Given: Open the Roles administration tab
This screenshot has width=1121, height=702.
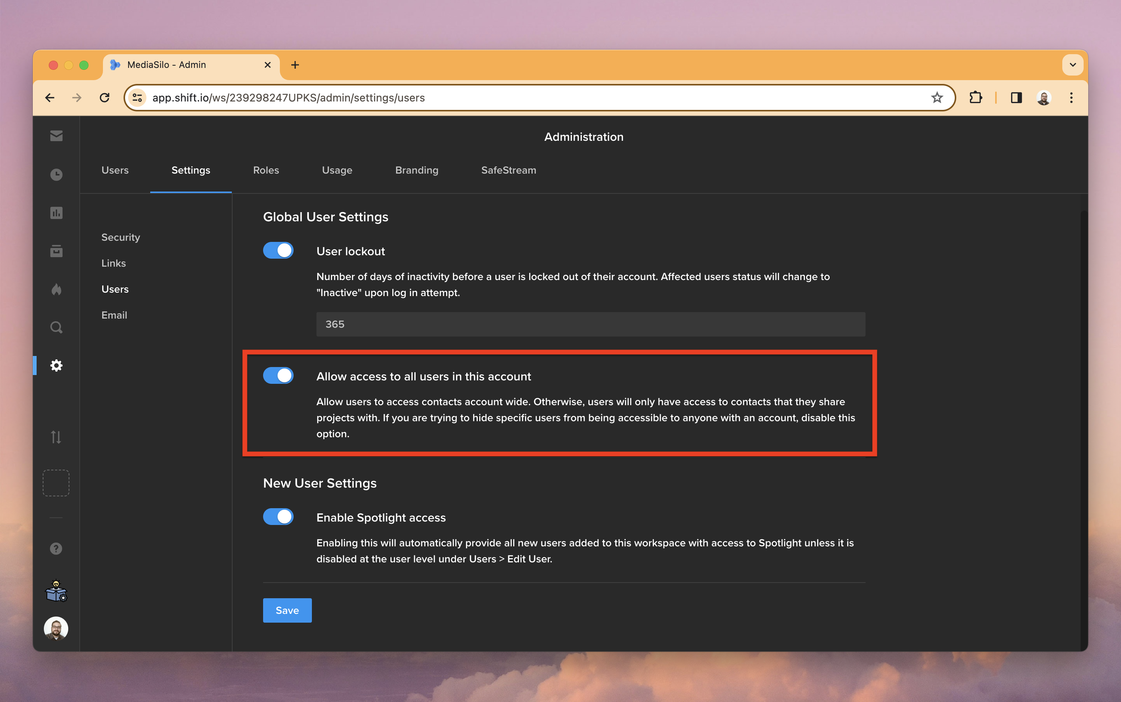Looking at the screenshot, I should pos(266,170).
